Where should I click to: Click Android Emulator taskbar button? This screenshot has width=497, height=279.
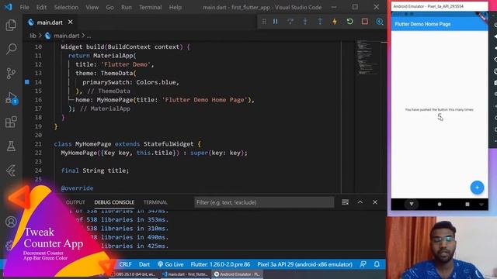click(238, 274)
